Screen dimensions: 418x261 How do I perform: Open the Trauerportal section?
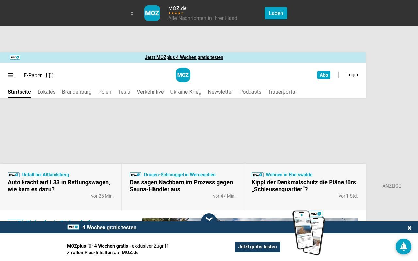[282, 92]
